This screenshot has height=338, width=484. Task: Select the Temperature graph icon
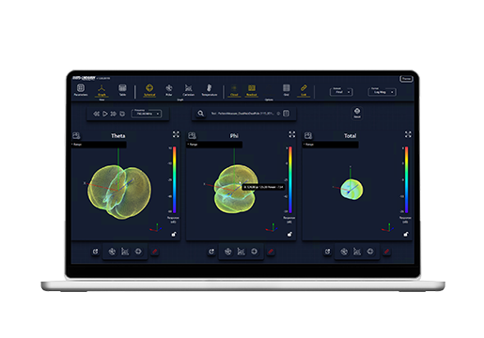(210, 90)
